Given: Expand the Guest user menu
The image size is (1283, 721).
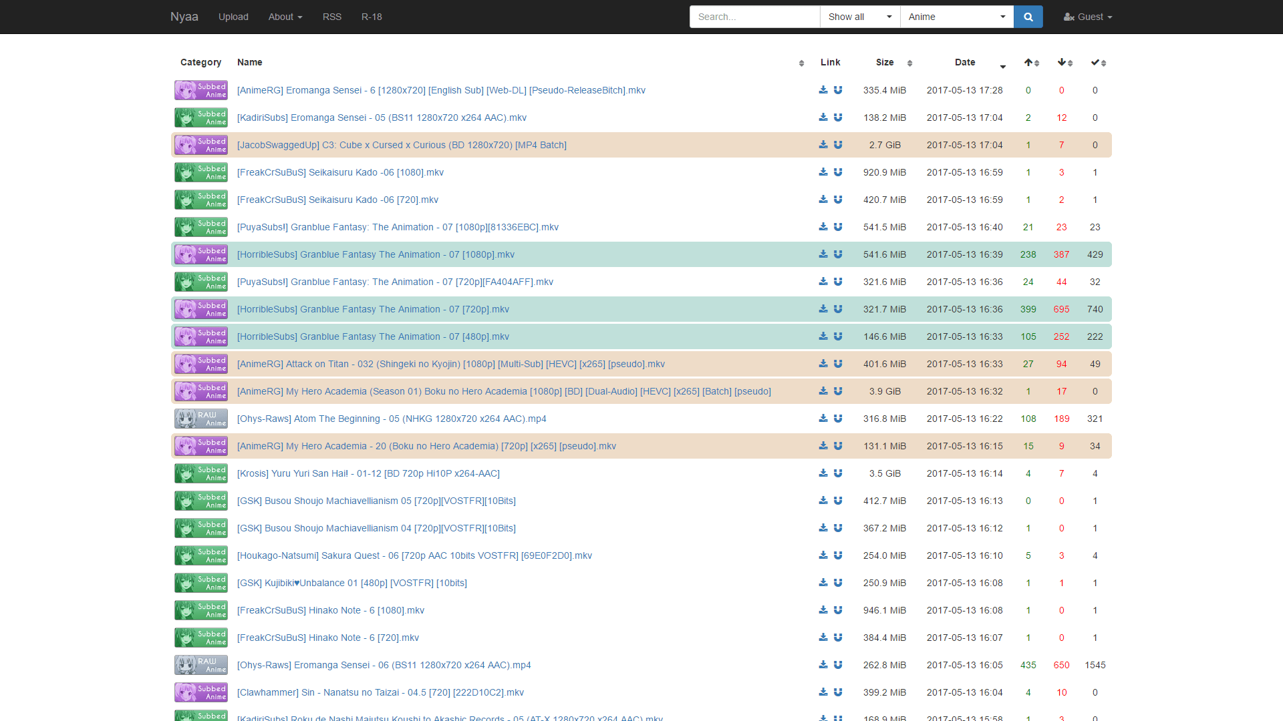Looking at the screenshot, I should 1088,17.
